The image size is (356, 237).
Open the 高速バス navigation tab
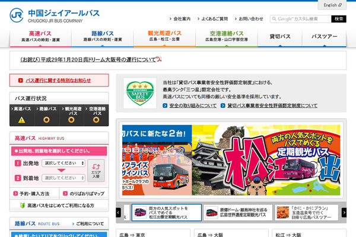40,37
